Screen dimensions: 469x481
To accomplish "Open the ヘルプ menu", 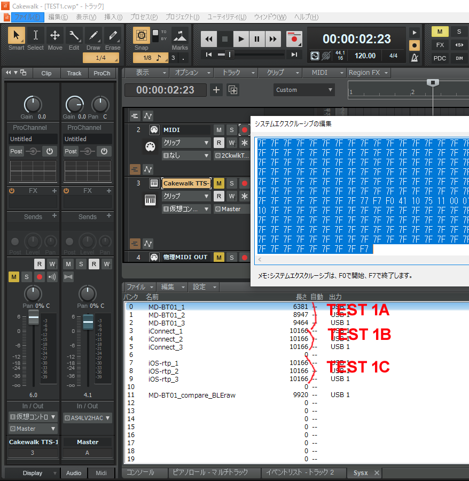I will tap(306, 17).
